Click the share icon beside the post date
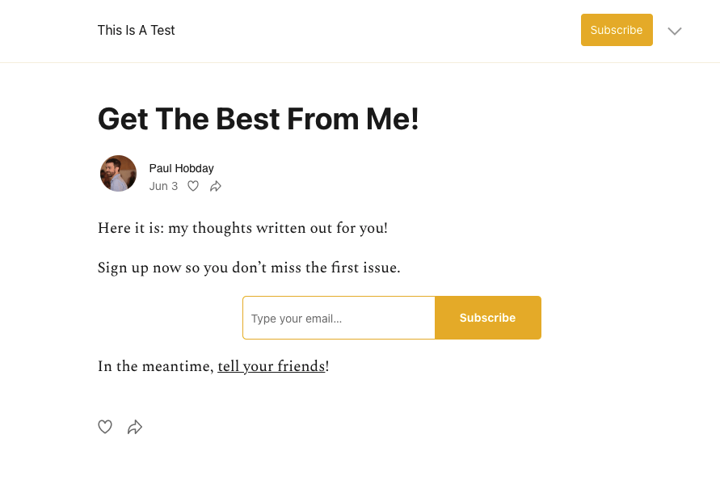Image resolution: width=720 pixels, height=481 pixels. coord(215,186)
